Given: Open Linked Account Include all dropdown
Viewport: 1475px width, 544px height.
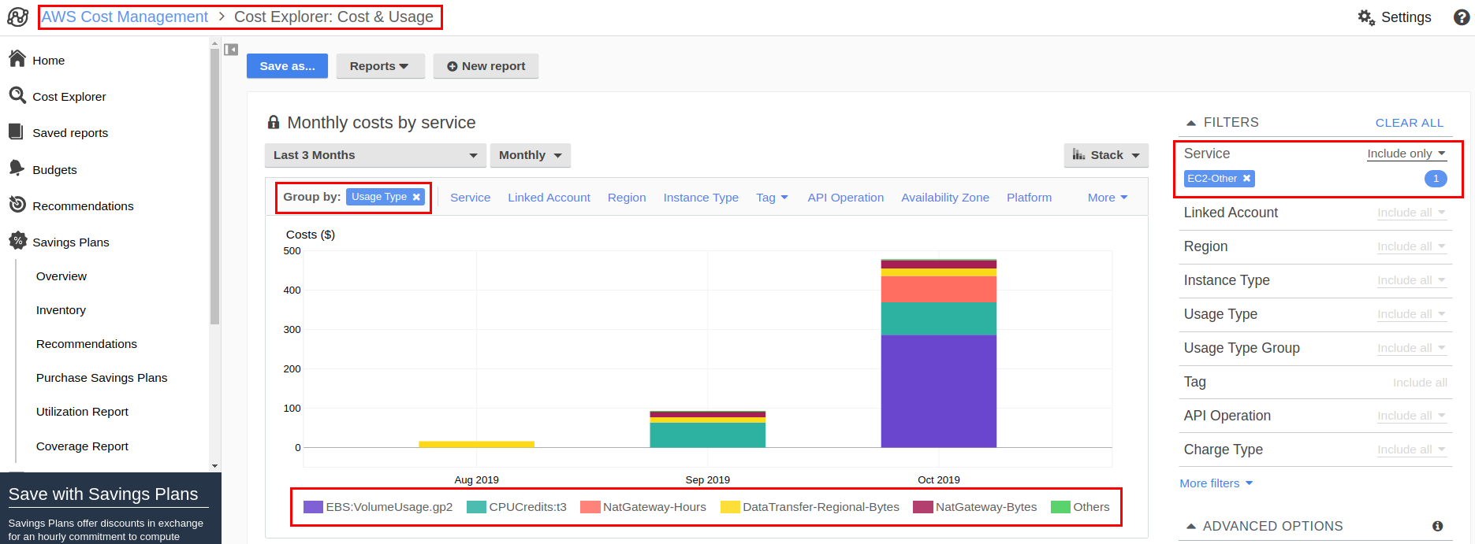Looking at the screenshot, I should click(x=1411, y=213).
